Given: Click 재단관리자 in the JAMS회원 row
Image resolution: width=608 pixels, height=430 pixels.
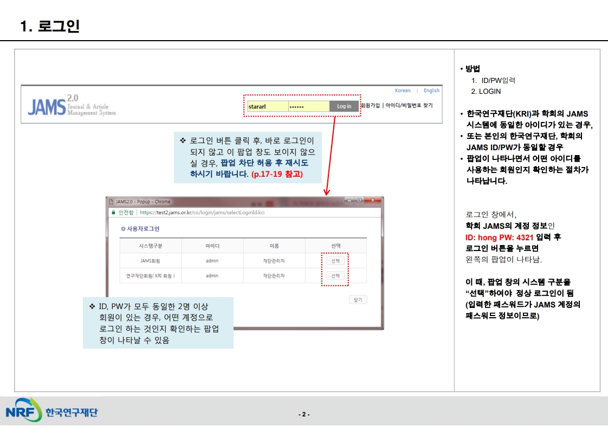Looking at the screenshot, I should (x=274, y=261).
